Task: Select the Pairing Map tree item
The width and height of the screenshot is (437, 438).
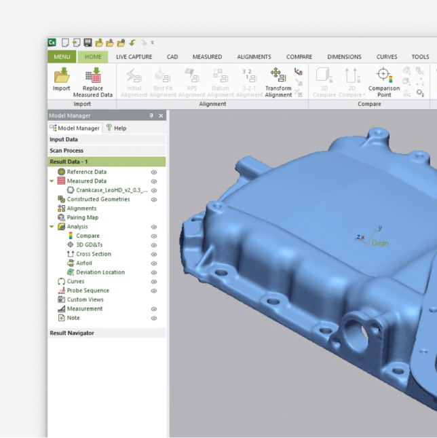Action: (82, 218)
